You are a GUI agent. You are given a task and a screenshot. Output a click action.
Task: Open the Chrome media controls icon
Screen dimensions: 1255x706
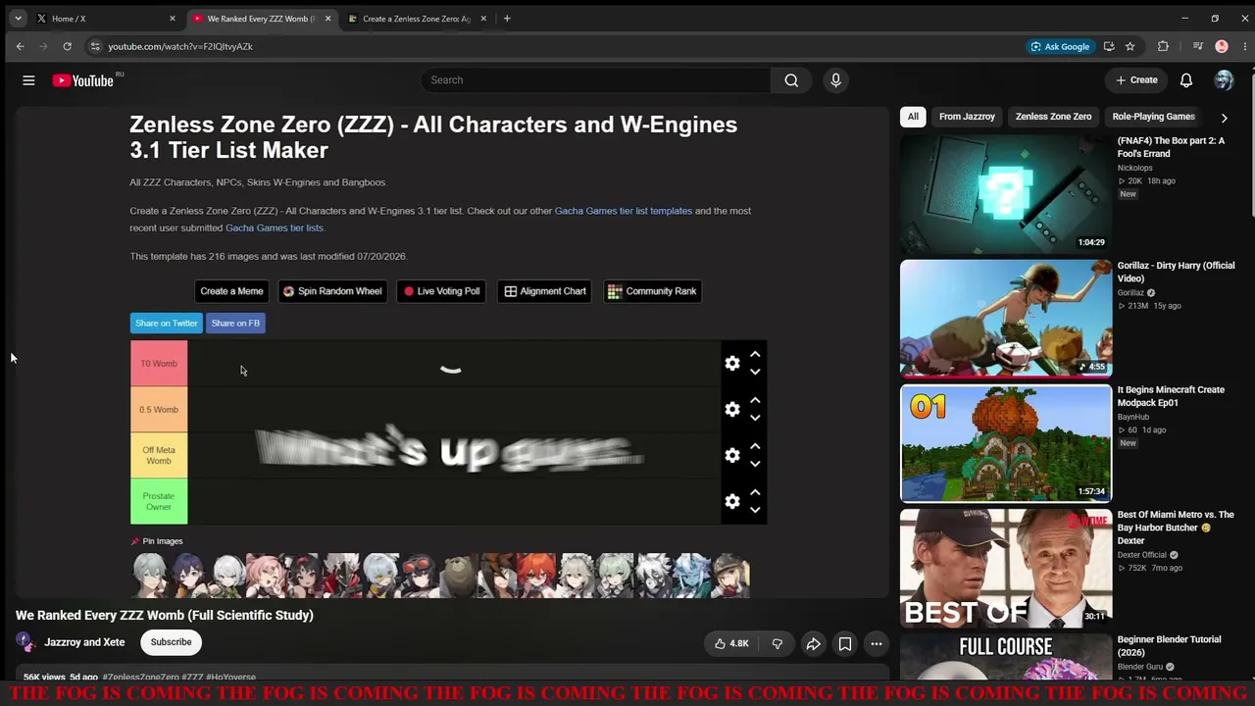[1198, 46]
